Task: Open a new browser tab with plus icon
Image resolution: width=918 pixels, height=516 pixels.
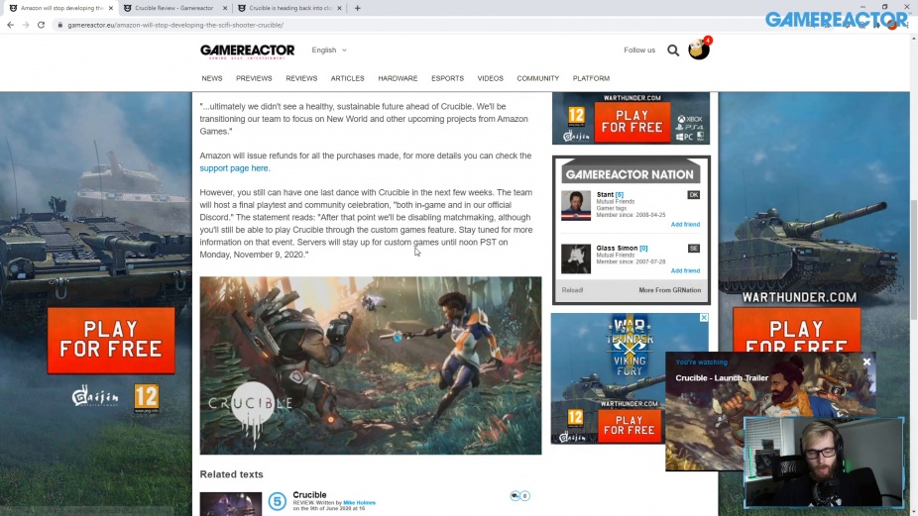Action: [x=357, y=8]
